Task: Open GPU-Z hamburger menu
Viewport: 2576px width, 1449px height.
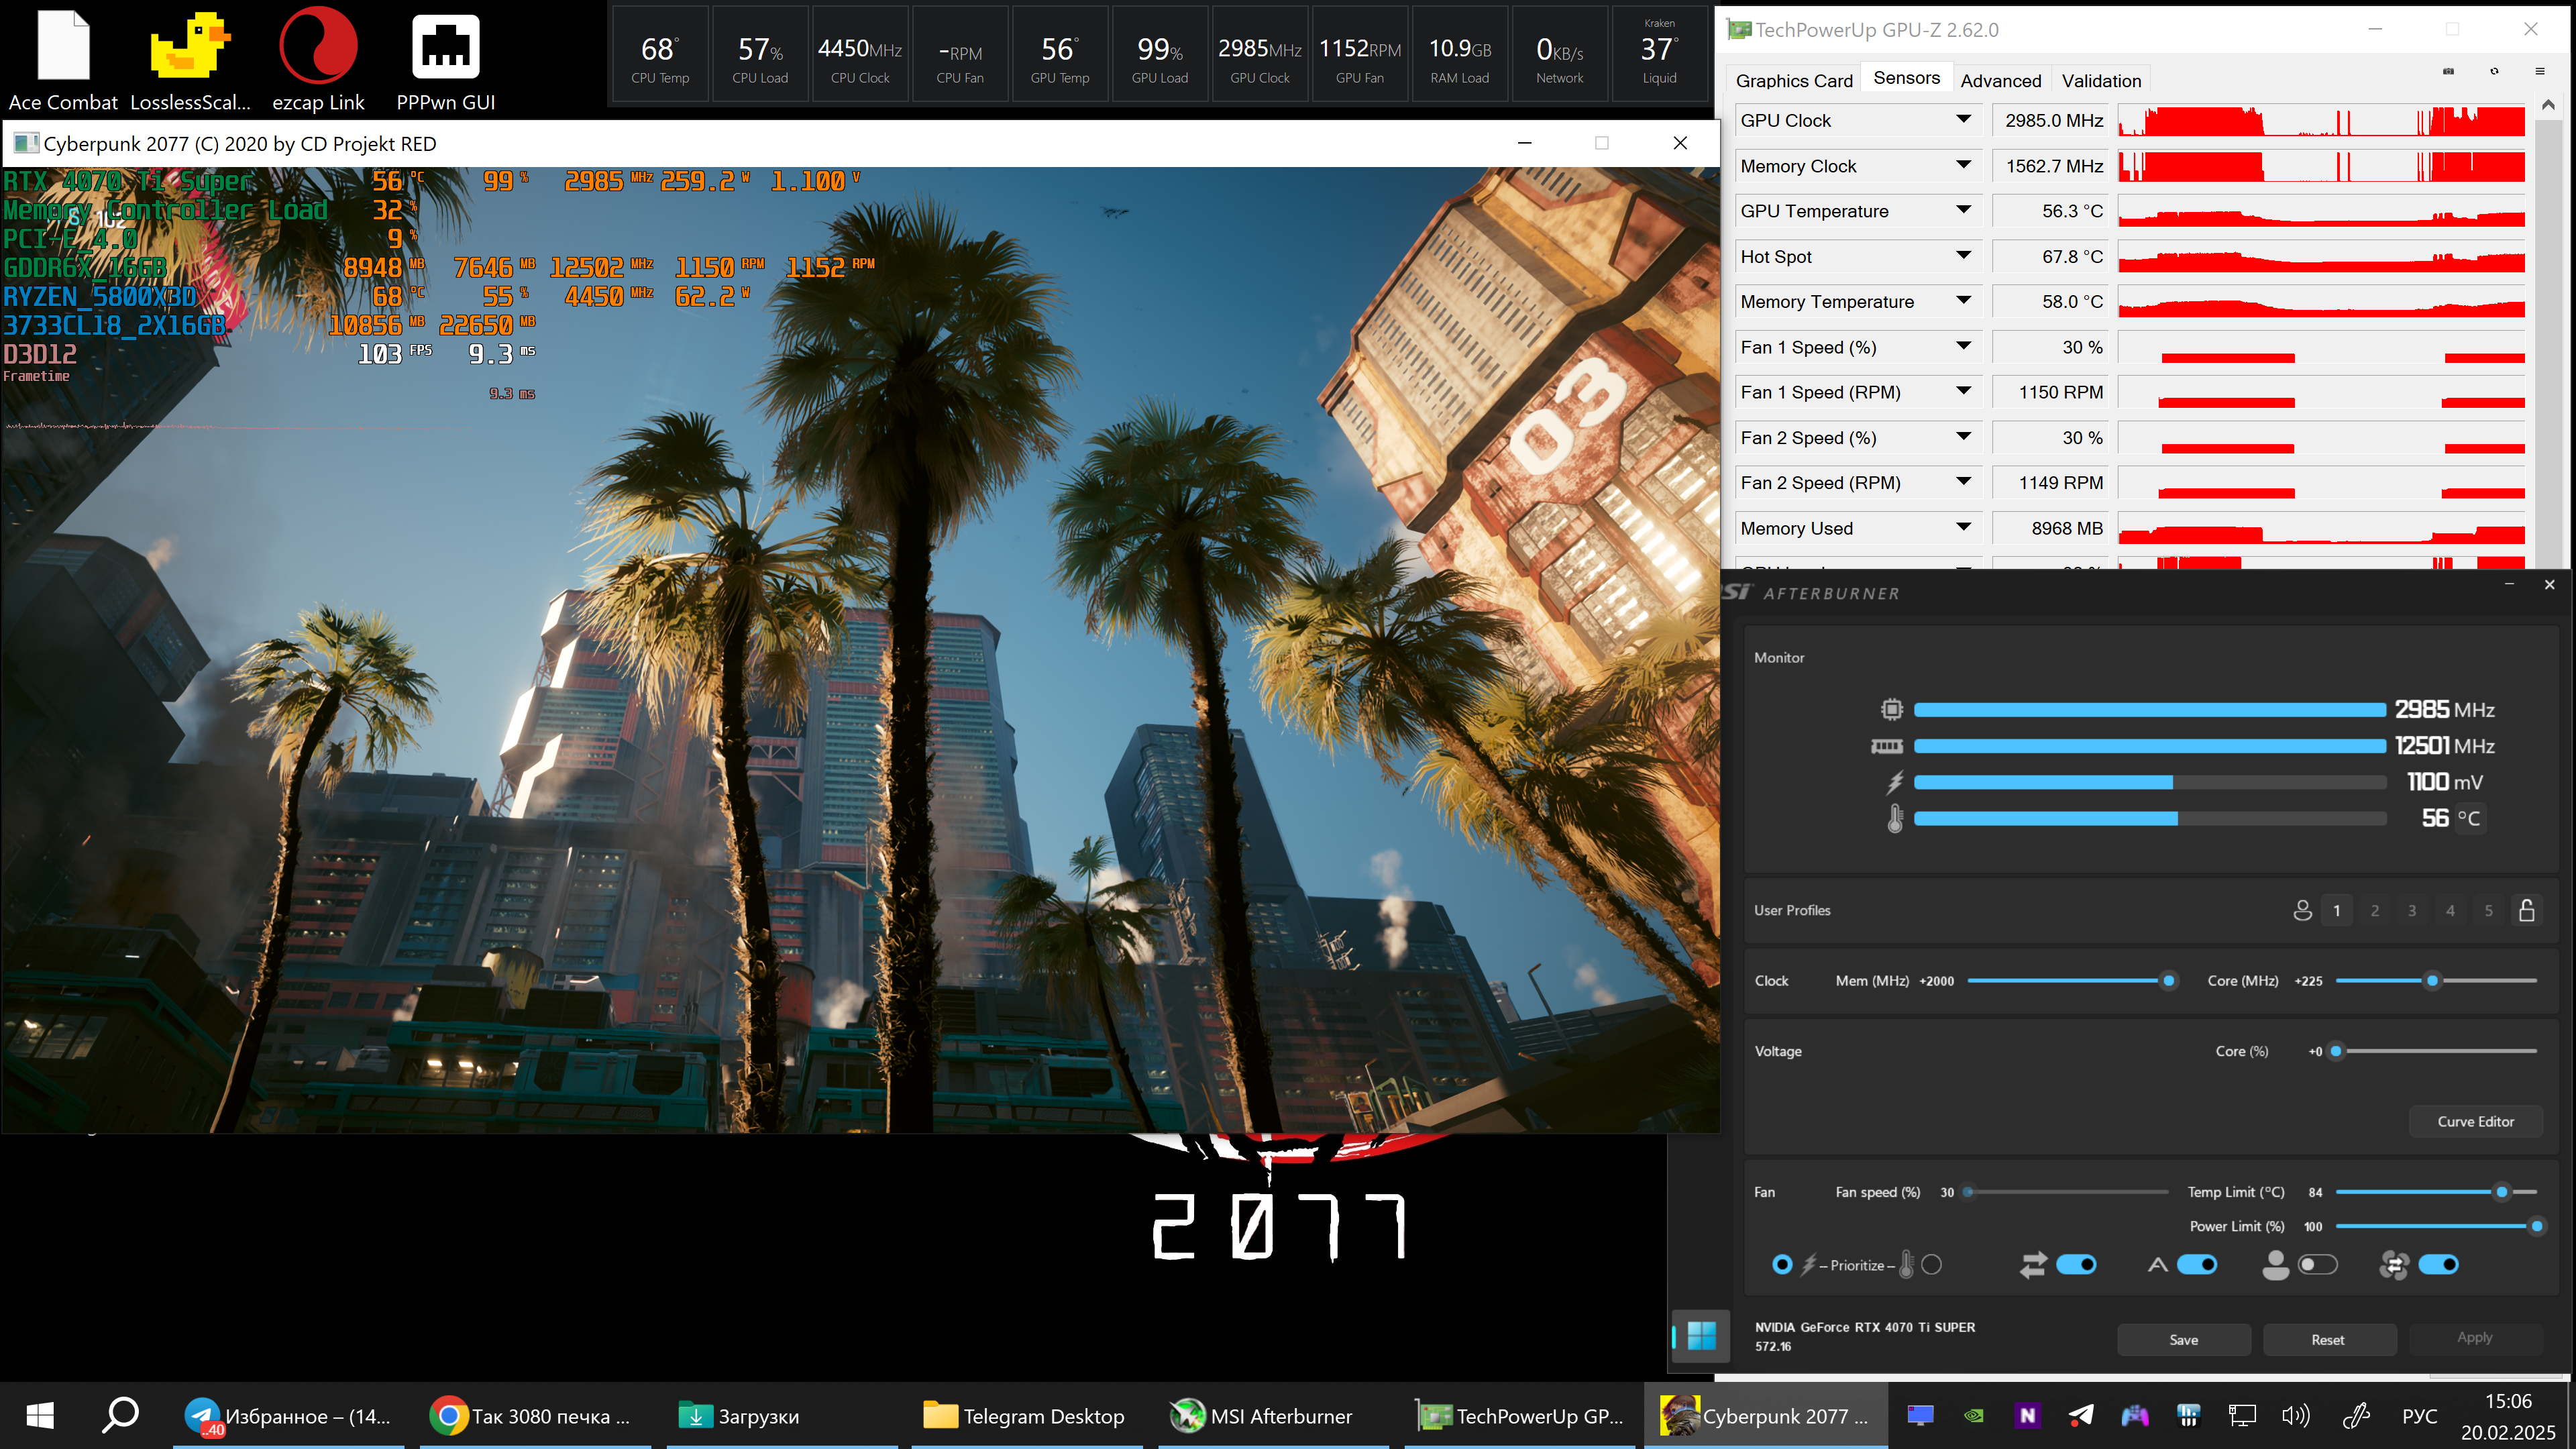Action: coord(2539,71)
